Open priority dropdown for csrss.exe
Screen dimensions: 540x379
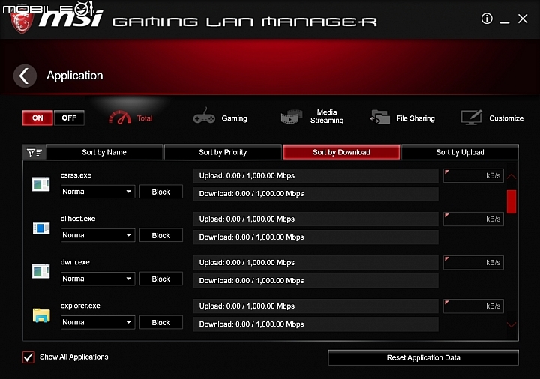(x=97, y=192)
